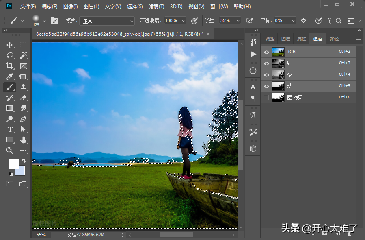365x240 pixels.
Task: Select the Rectangular Marquee tool
Action: (23, 45)
